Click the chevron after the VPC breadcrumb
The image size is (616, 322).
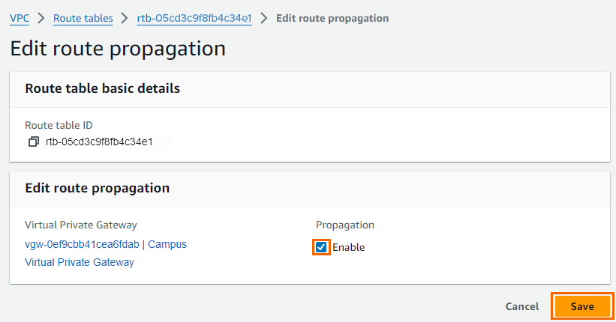41,18
